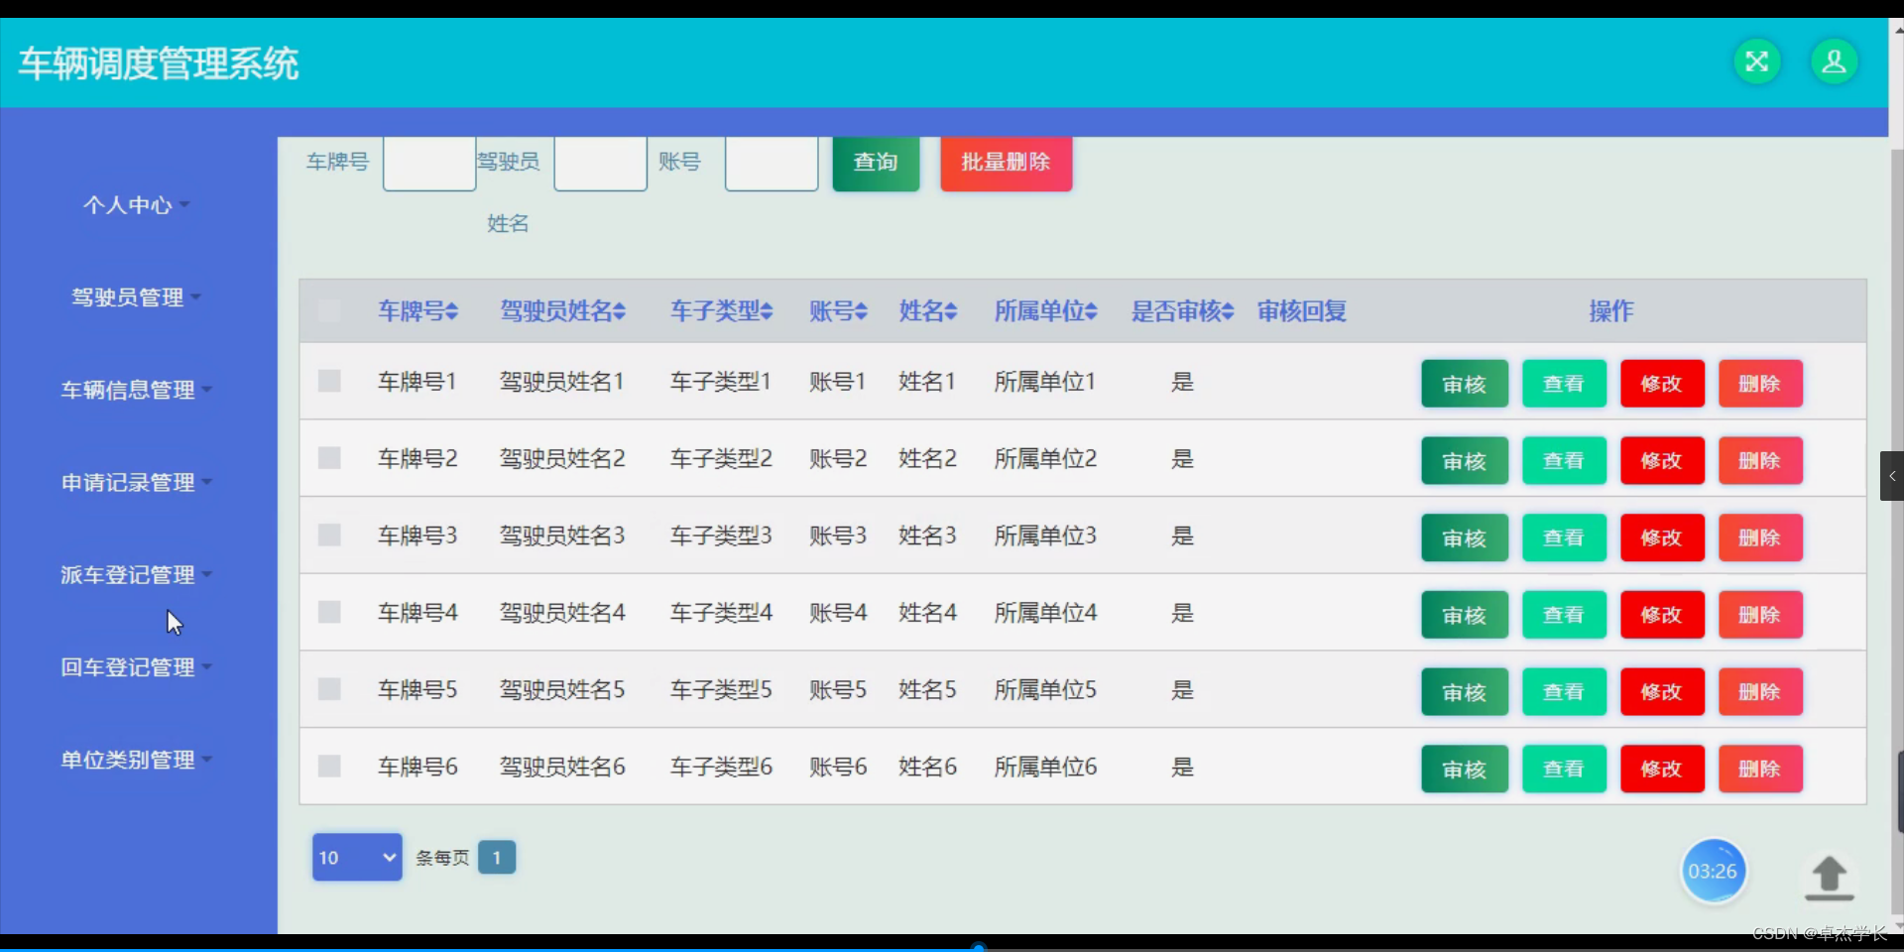Image resolution: width=1904 pixels, height=952 pixels.
Task: Expand 派车登记管理 sidebar menu
Action: point(136,574)
